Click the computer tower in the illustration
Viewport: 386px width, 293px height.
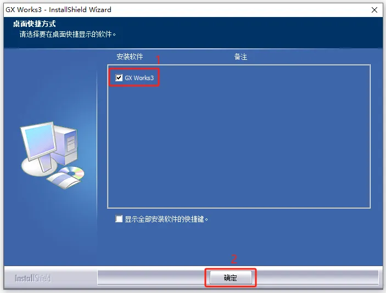[67, 145]
